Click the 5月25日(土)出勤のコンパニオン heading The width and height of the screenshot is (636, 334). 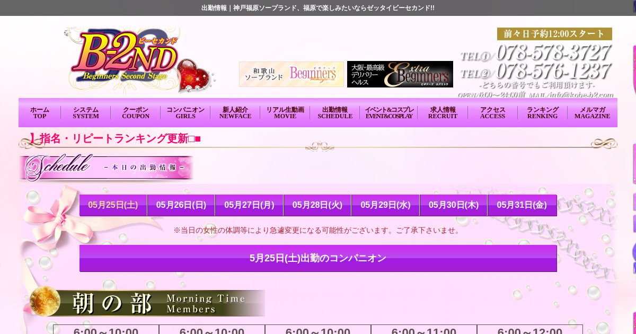[318, 258]
